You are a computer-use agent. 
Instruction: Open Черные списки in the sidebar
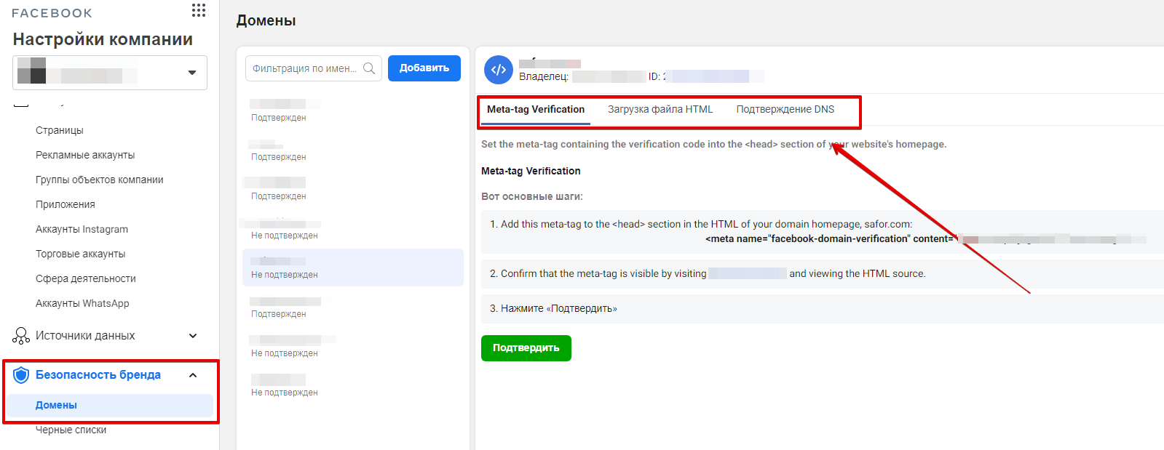[x=71, y=430]
